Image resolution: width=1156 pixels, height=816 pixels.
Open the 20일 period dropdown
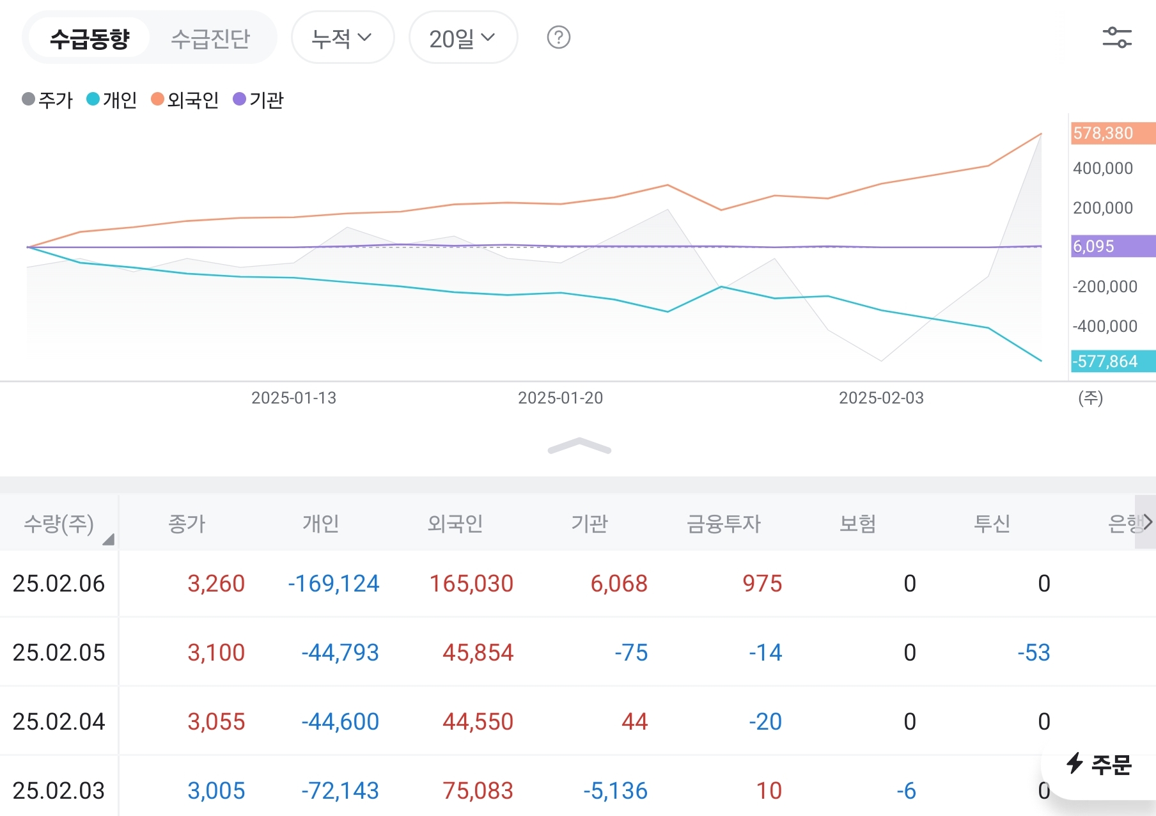click(x=463, y=38)
